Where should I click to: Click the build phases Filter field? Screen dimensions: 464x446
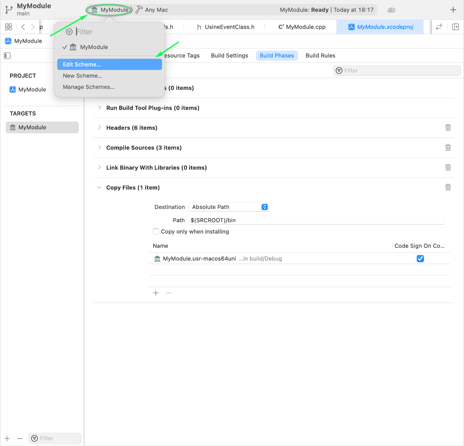tap(397, 70)
